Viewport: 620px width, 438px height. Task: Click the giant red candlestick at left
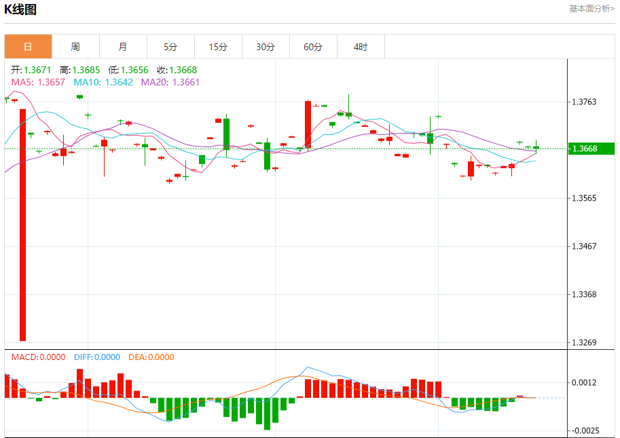tap(23, 224)
